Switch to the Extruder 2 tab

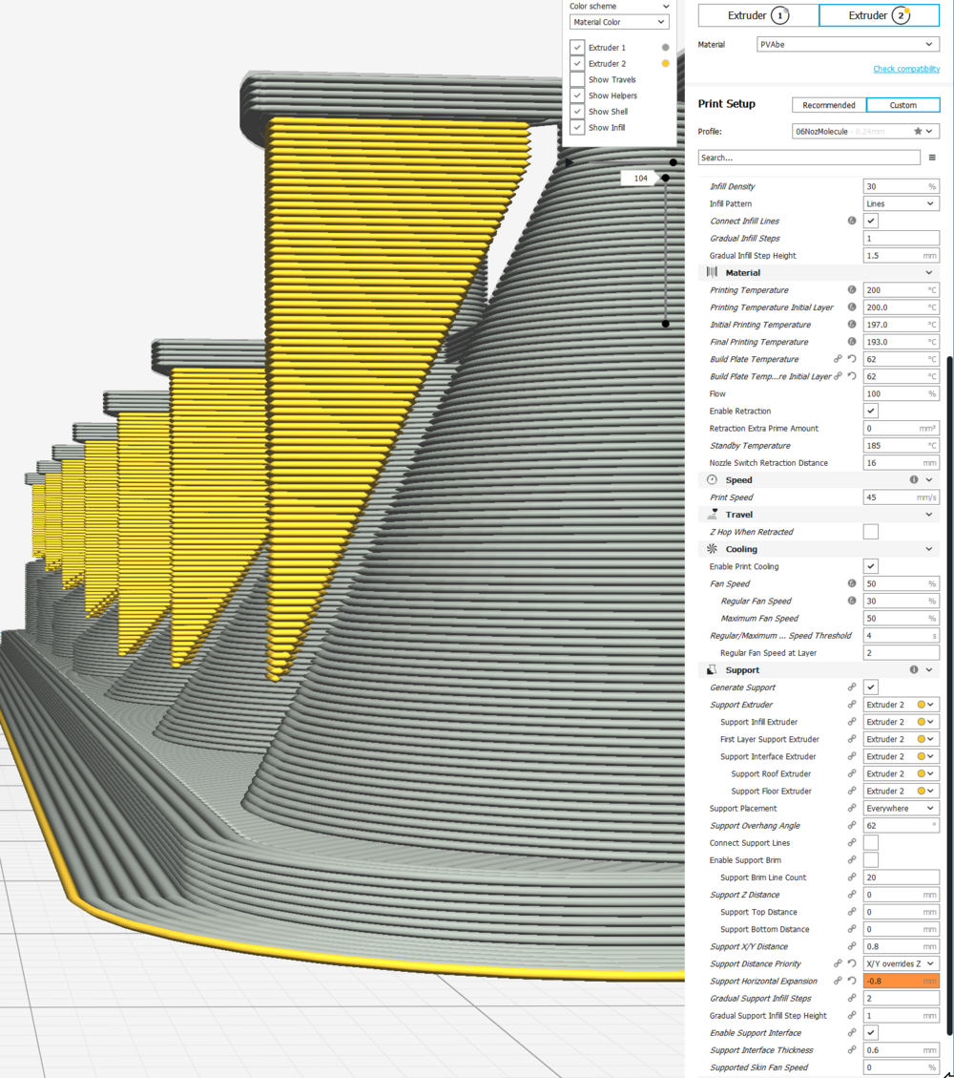[880, 15]
